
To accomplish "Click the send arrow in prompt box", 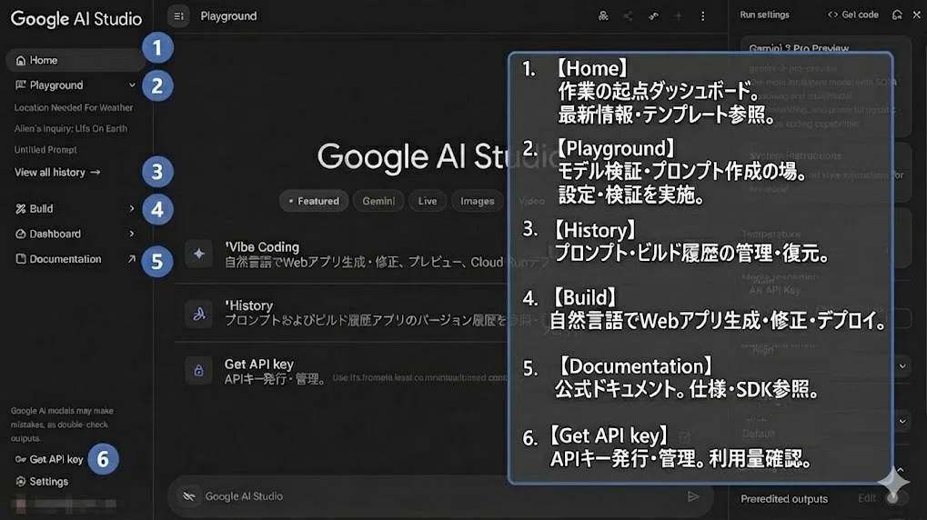I will coord(693,496).
